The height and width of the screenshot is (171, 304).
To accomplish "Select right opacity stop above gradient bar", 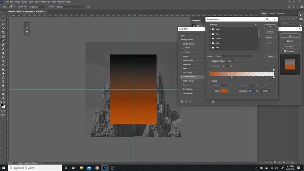I will [274, 70].
